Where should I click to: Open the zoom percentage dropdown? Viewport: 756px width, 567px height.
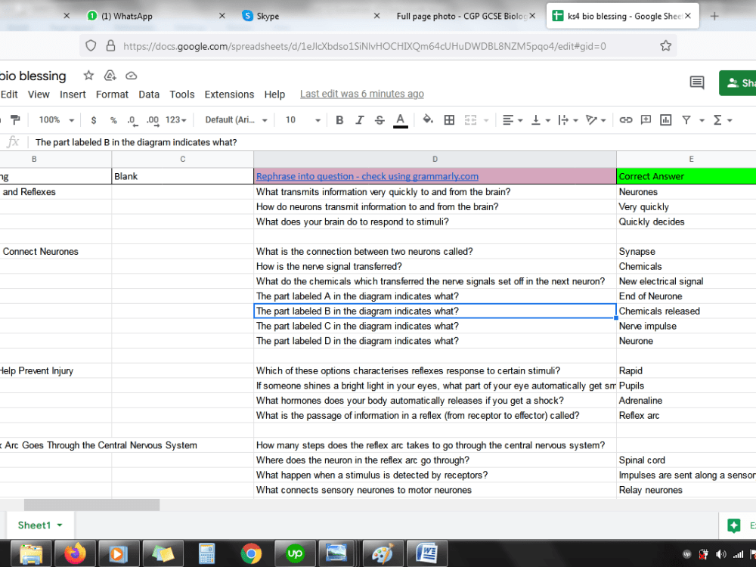[53, 119]
